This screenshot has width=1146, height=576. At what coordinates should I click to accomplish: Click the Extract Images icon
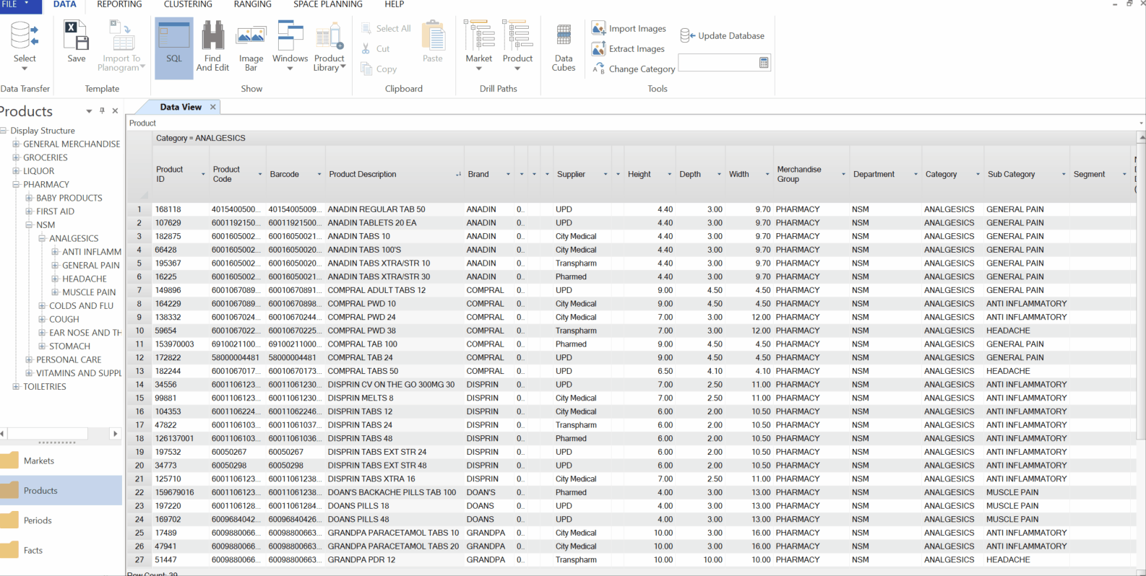pos(599,49)
